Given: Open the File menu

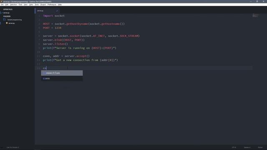Looking at the screenshot, I should 2,5.
